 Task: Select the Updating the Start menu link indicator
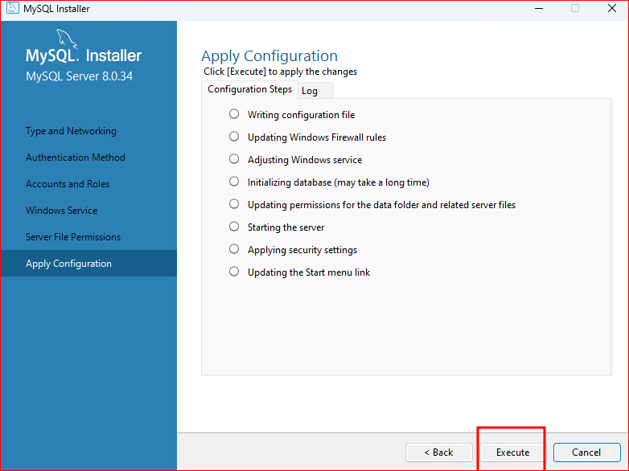[x=234, y=272]
